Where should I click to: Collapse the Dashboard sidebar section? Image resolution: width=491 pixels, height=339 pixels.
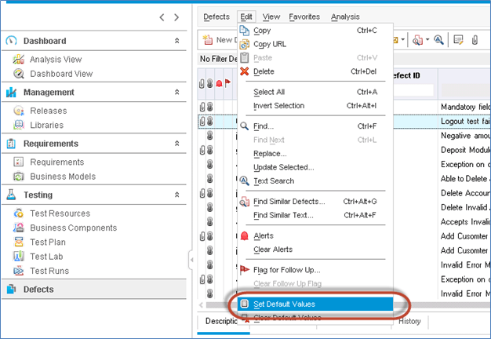tap(176, 41)
